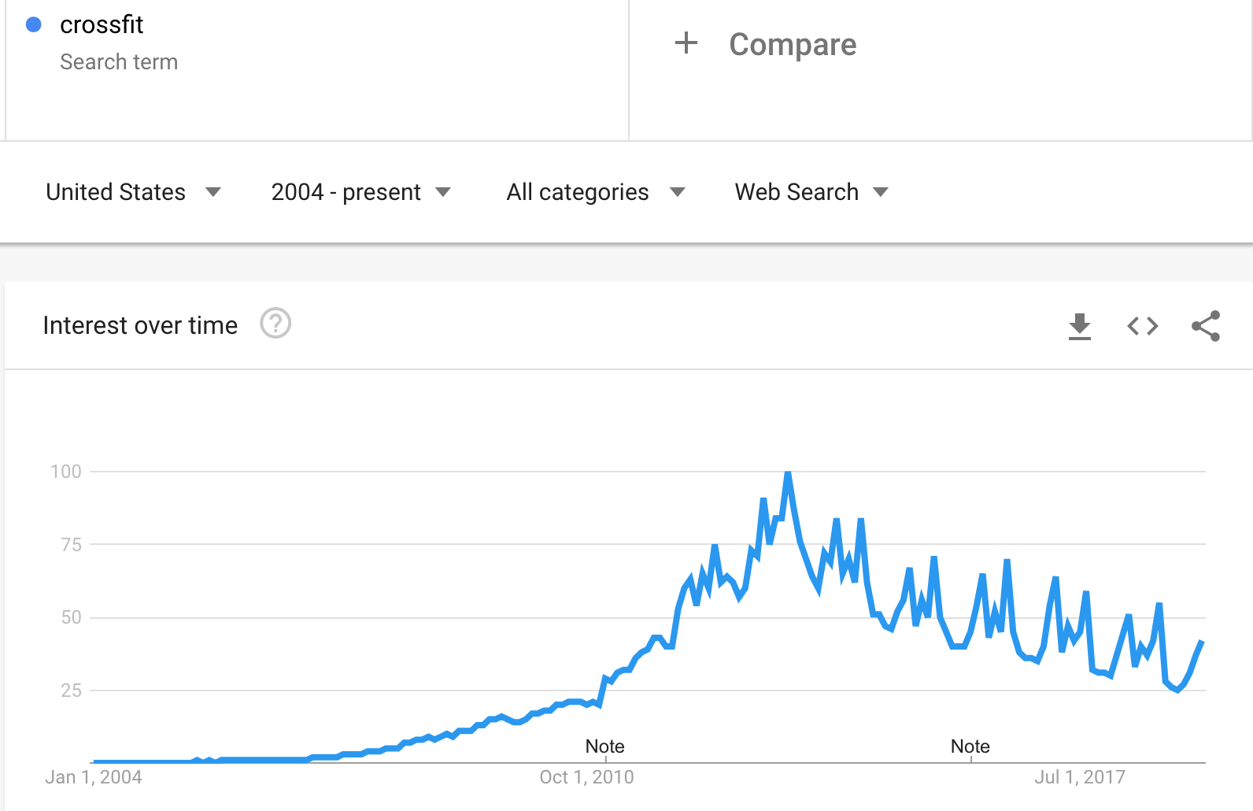Download the interest over time data

coord(1080,326)
